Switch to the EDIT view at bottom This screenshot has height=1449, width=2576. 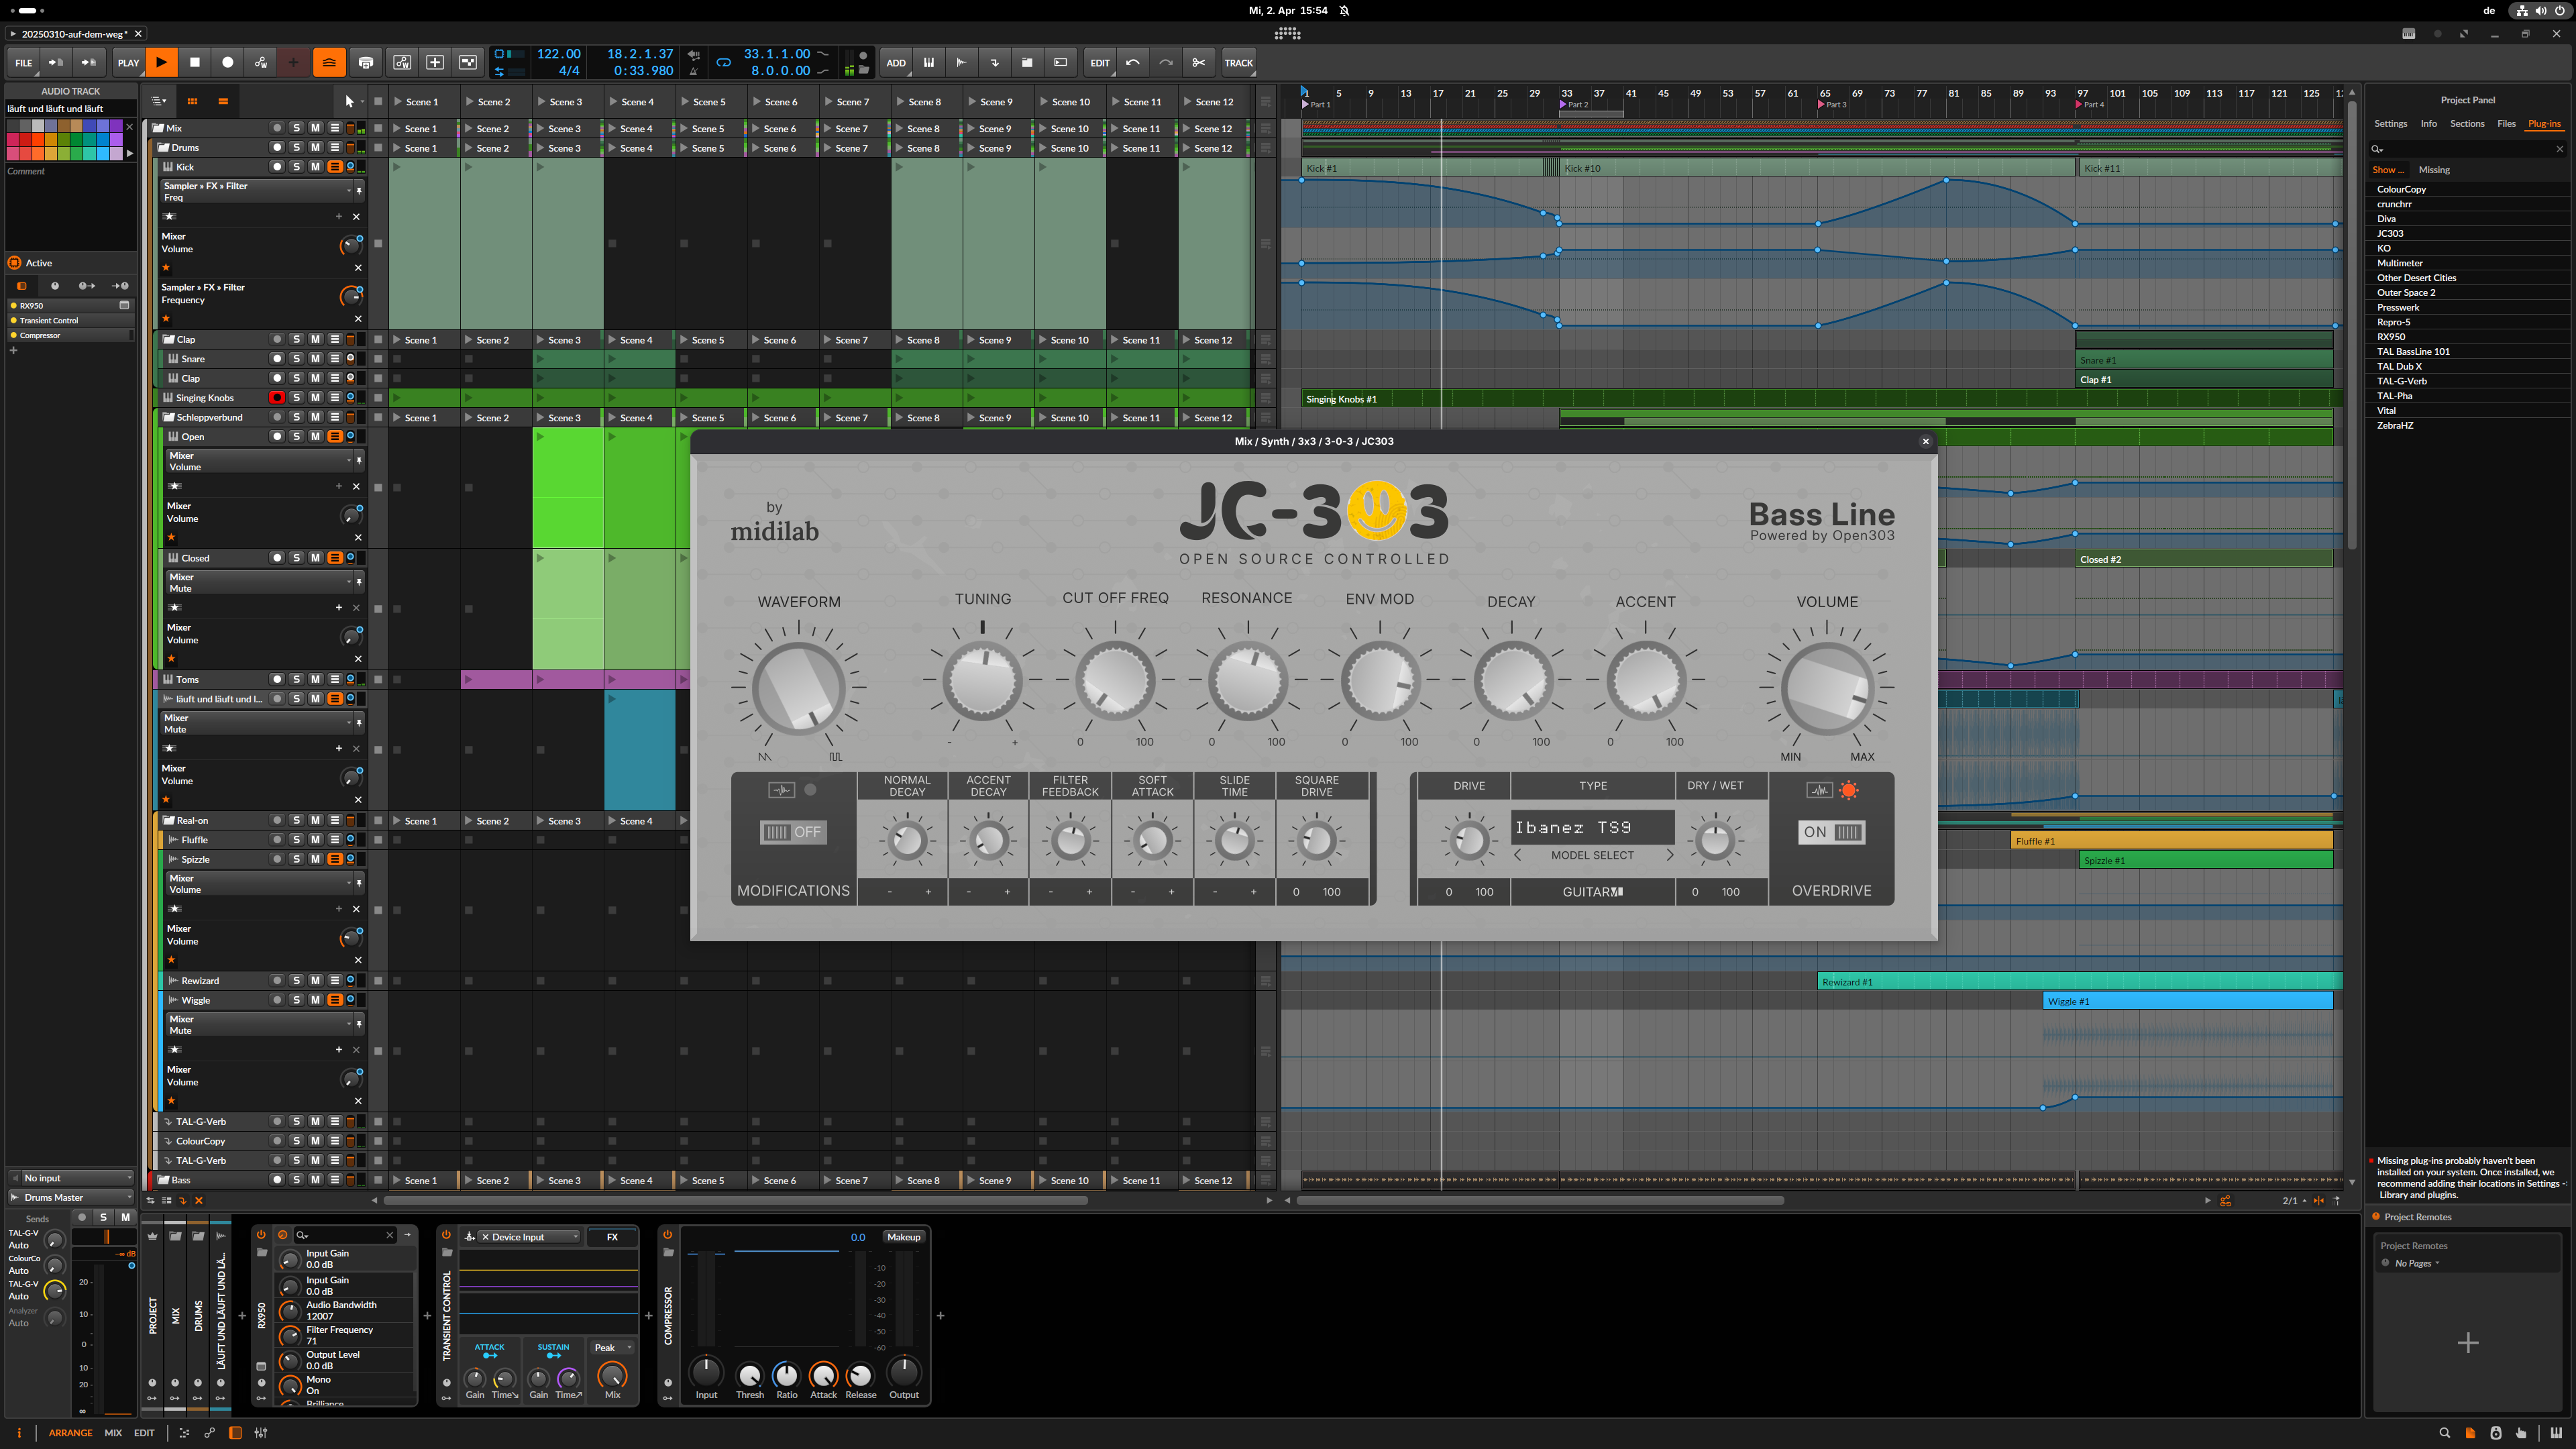pos(144,1433)
